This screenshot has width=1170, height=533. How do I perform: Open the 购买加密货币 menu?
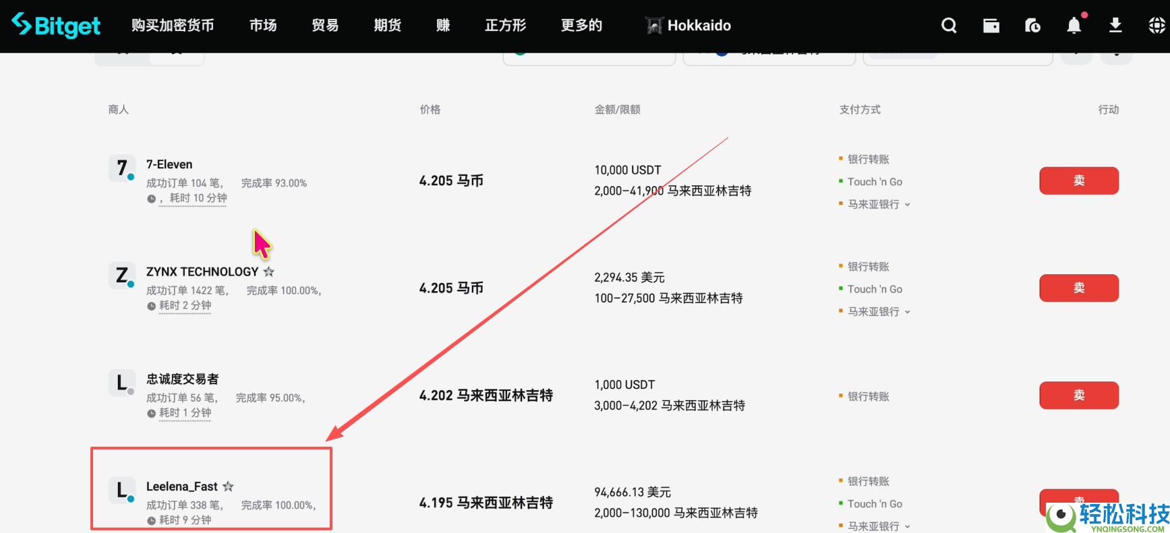173,26
